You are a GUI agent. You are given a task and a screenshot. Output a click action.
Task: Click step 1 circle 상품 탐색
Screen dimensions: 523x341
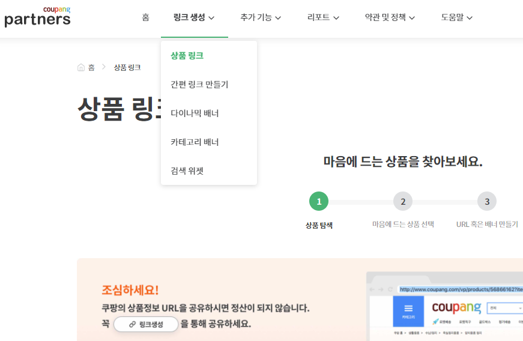pos(319,201)
